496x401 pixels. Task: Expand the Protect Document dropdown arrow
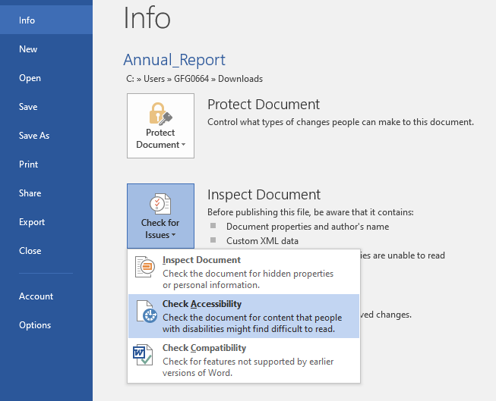point(183,145)
